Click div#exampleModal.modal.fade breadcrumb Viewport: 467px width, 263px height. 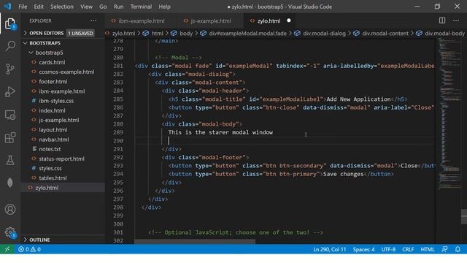pos(247,34)
